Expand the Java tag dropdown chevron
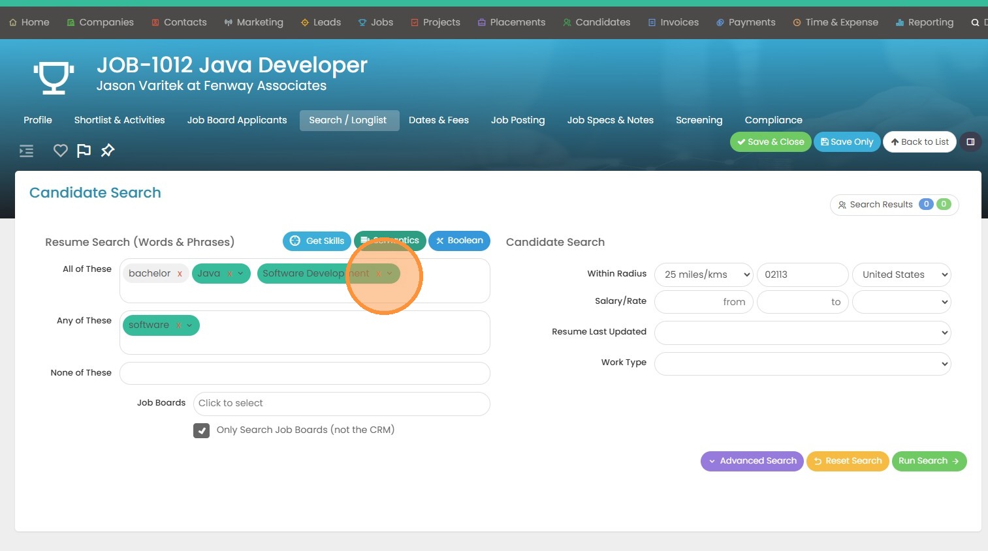This screenshot has width=988, height=551. pyautogui.click(x=240, y=274)
